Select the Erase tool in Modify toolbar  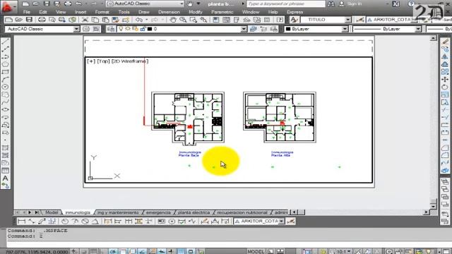pyautogui.click(x=445, y=42)
